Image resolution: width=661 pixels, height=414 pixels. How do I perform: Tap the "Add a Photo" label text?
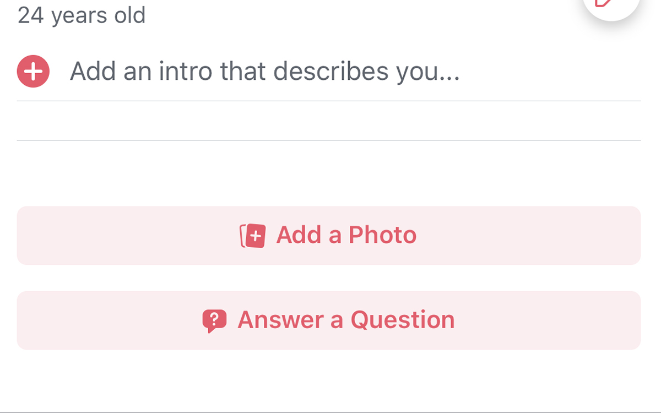coord(346,236)
